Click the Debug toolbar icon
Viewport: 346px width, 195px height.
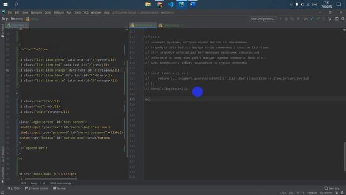tap(286, 19)
